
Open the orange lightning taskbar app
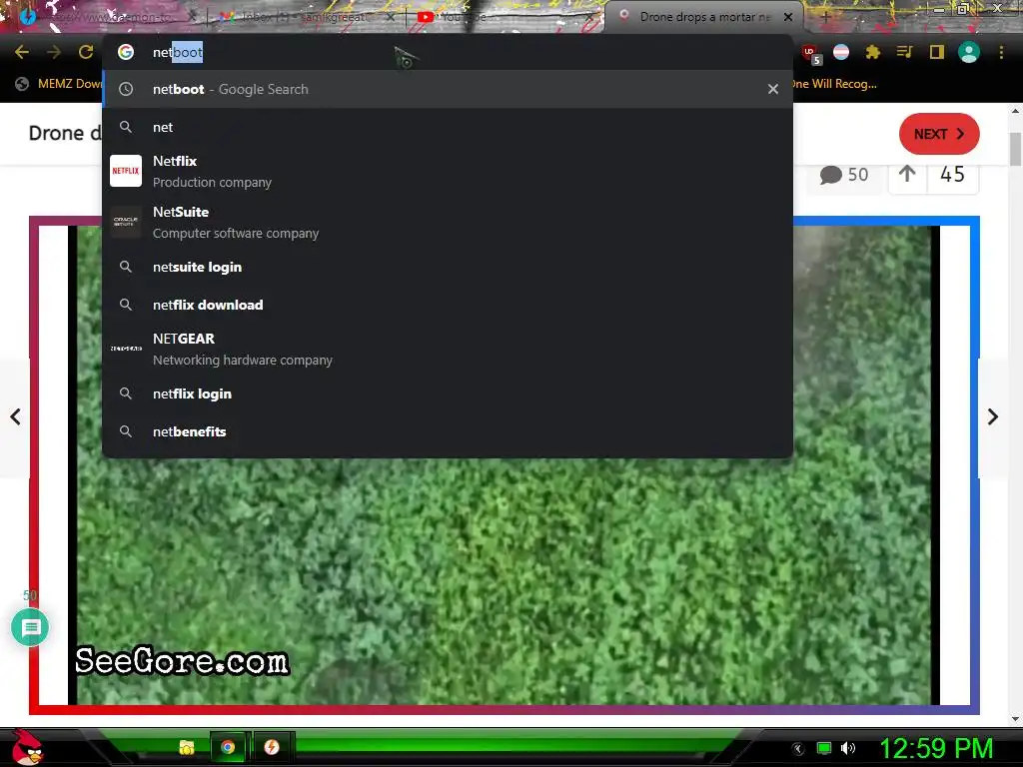click(x=272, y=747)
